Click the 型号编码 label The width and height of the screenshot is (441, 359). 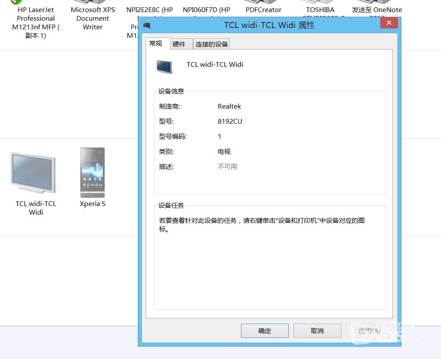tap(173, 137)
